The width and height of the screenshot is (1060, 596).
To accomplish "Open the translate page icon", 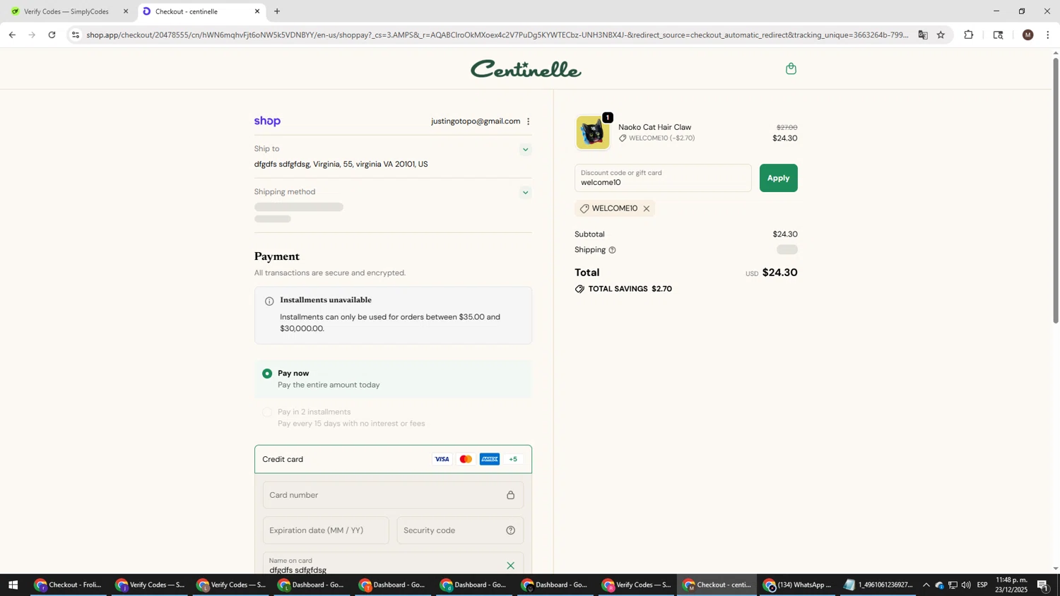I will [x=922, y=35].
